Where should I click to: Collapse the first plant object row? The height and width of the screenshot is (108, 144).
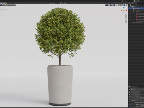point(132,10)
